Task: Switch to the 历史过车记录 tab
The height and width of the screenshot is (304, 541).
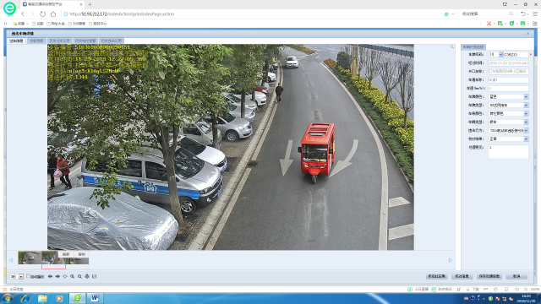Action: pos(59,41)
